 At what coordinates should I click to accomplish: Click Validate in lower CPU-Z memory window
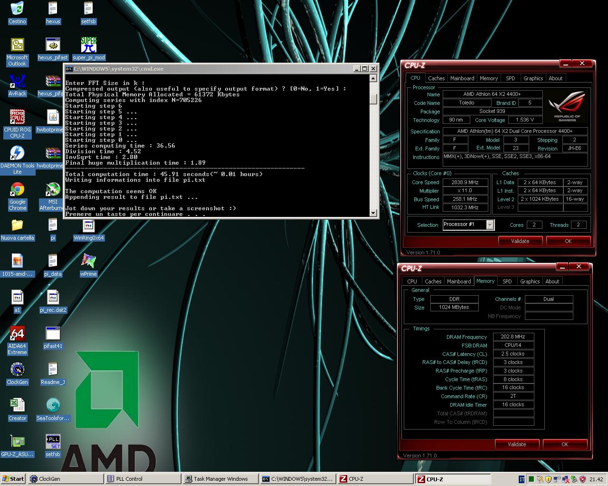tap(517, 444)
